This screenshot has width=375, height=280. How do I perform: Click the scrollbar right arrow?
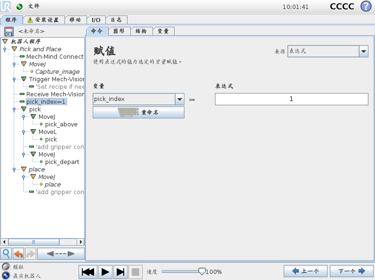pyautogui.click(x=80, y=242)
